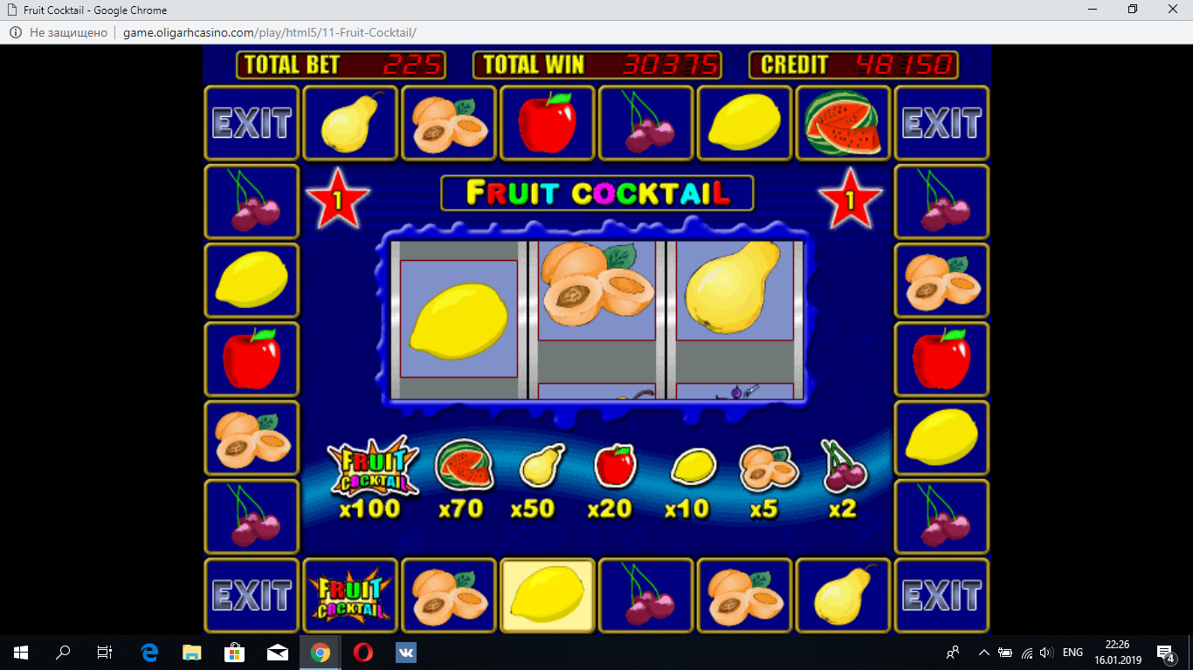The image size is (1193, 670).
Task: Open the Windows Start menu
Action: tap(21, 652)
